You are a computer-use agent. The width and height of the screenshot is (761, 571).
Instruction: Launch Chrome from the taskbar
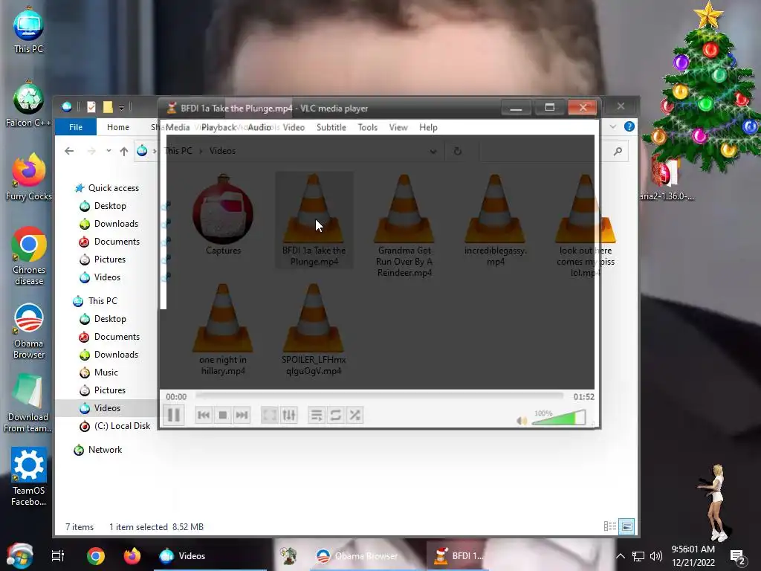click(x=96, y=556)
